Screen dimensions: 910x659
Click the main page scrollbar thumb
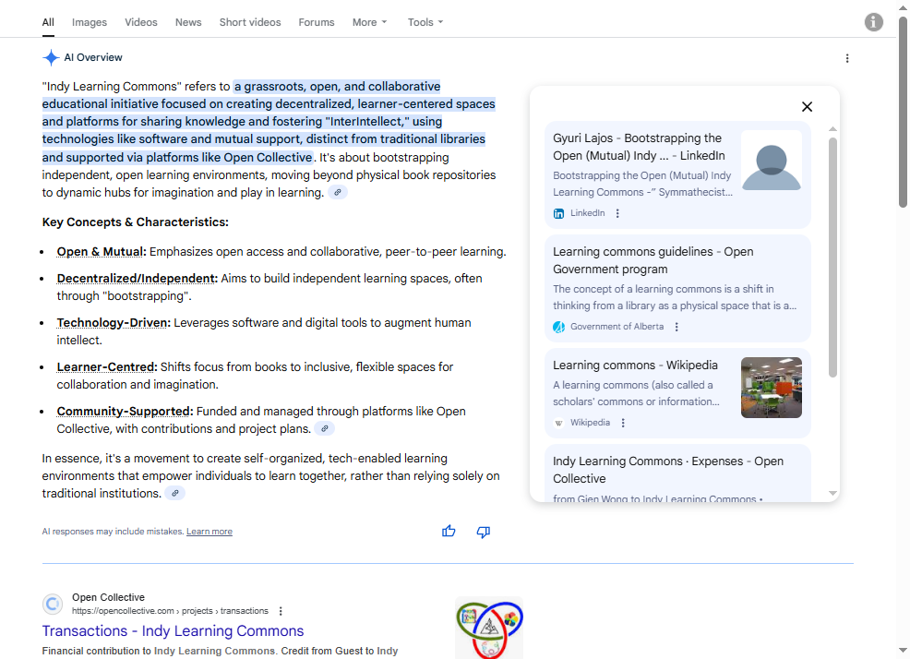pos(903,112)
